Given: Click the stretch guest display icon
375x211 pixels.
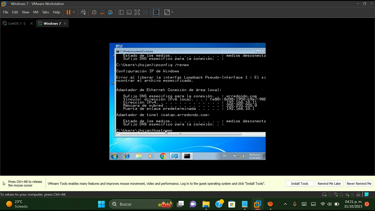Looking at the screenshot, I should point(167,12).
